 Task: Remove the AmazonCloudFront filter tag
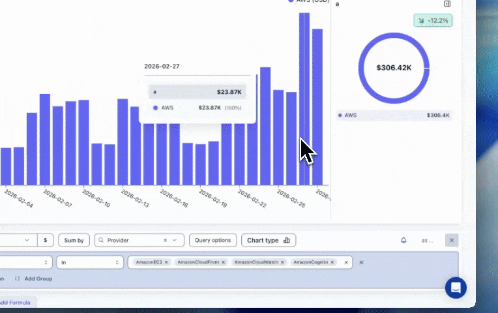pyautogui.click(x=224, y=262)
